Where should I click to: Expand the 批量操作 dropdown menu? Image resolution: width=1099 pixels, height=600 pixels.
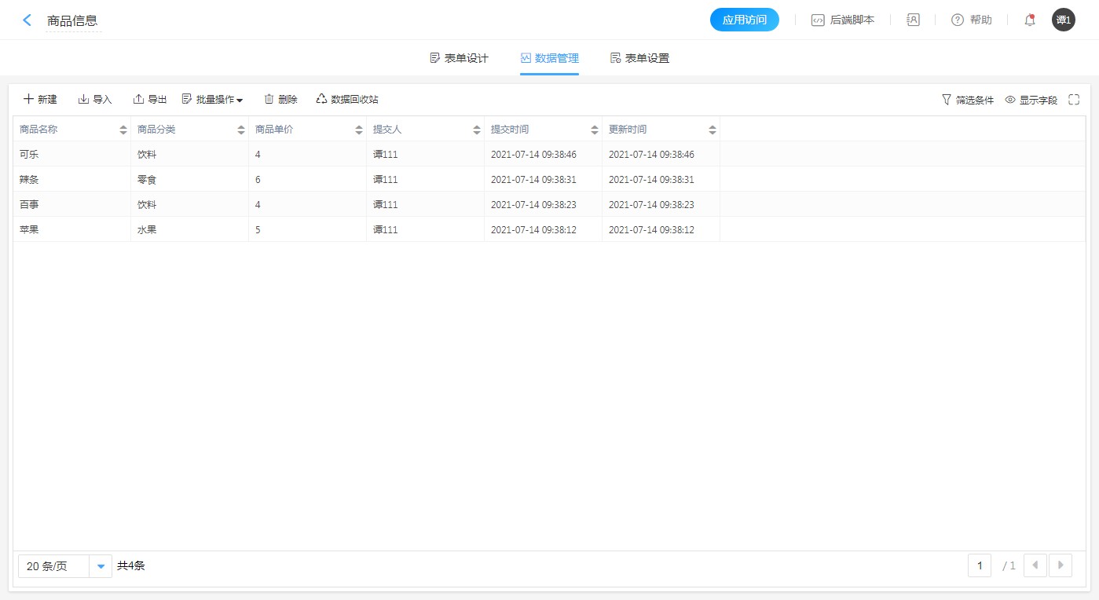point(212,100)
